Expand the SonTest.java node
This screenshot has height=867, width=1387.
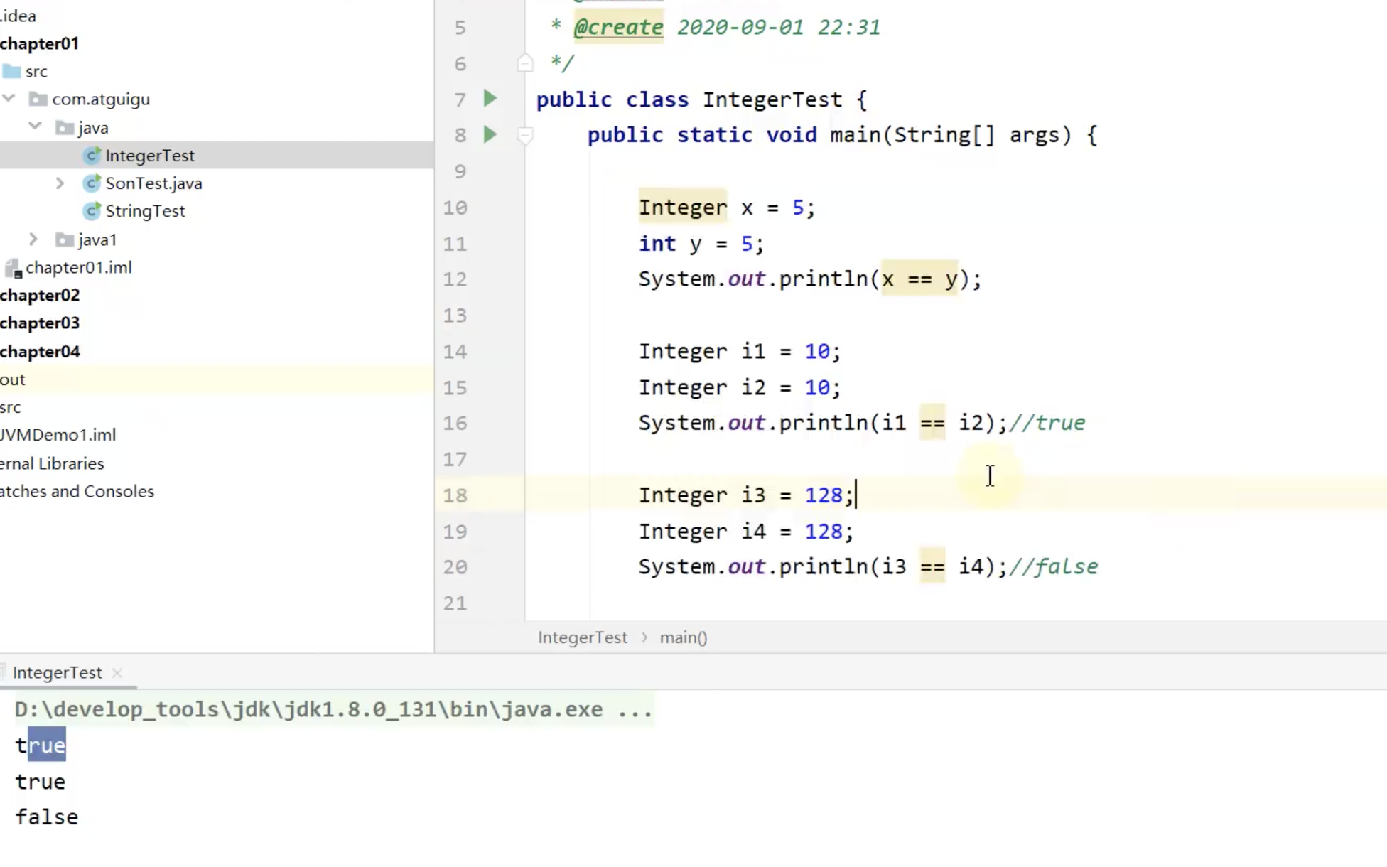pos(60,183)
